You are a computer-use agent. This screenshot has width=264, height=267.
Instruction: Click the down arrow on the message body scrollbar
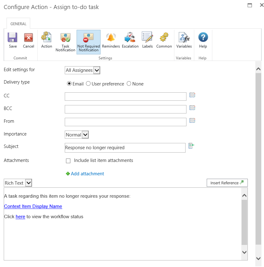click(244, 252)
